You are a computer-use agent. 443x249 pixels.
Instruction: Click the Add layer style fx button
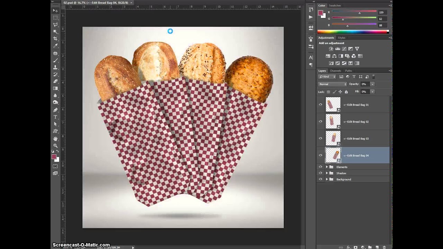[x=348, y=247]
